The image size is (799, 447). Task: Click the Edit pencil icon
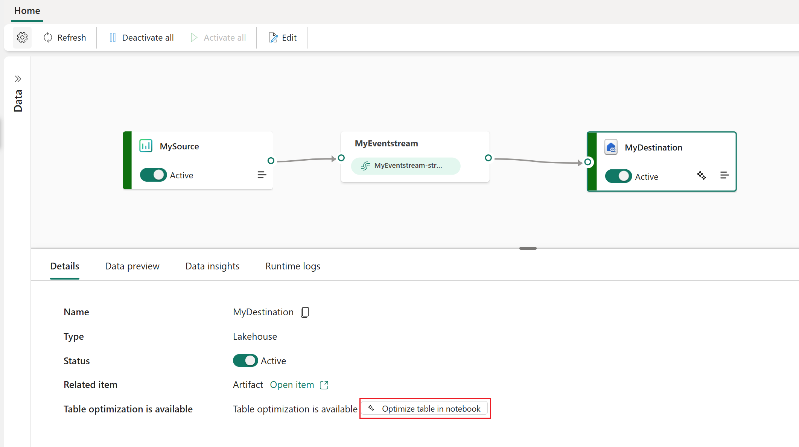[x=273, y=38]
